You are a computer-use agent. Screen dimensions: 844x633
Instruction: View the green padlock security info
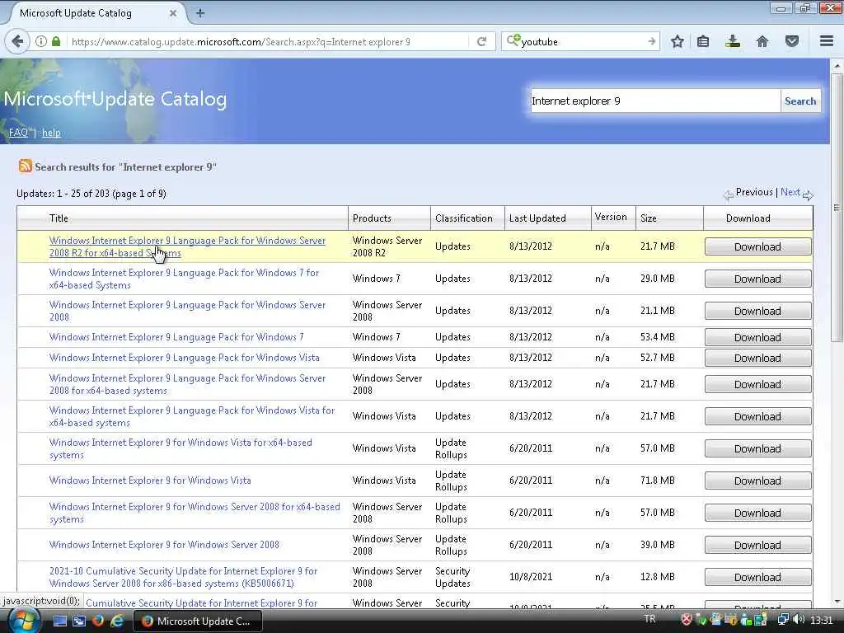pos(56,41)
